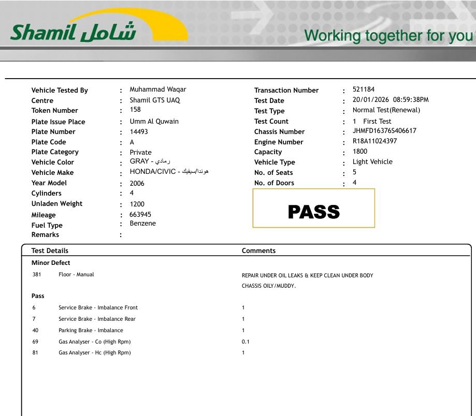Click the Shamil logo in the header
476x416 pixels.
tap(74, 32)
